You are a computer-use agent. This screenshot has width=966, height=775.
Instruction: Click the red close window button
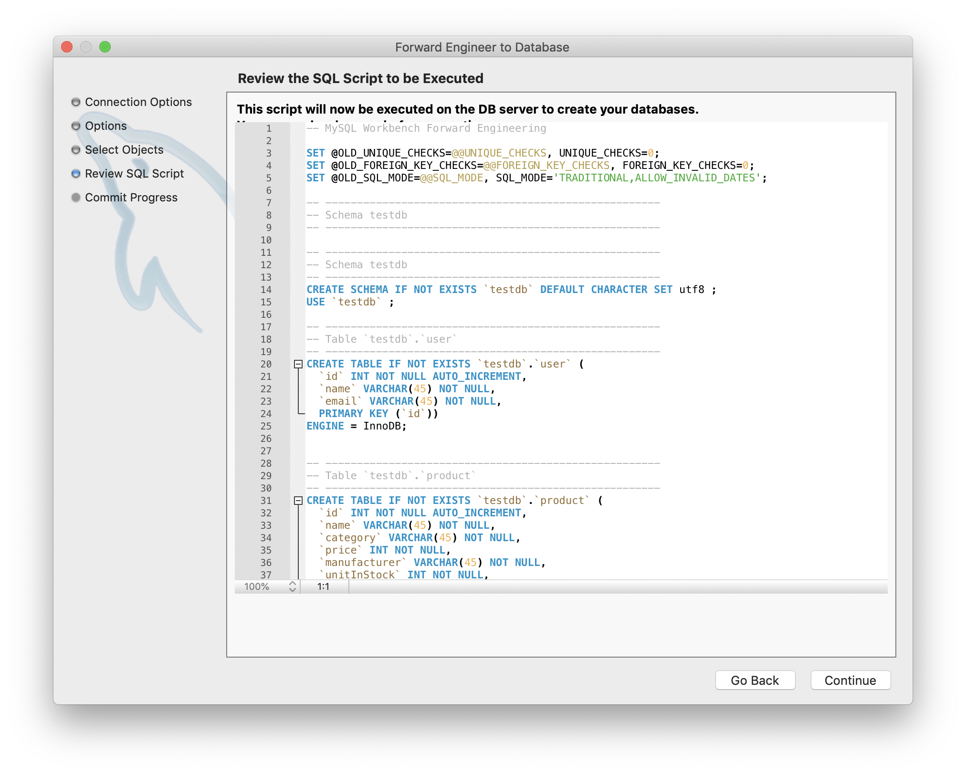[67, 47]
